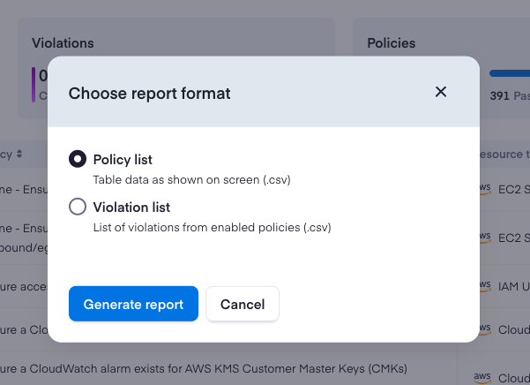
Task: Click the Generate report button
Action: [x=133, y=304]
